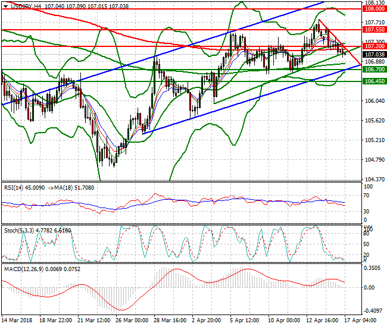
Task: Click the 12 Apr 16:00 time label
Action: (322, 320)
